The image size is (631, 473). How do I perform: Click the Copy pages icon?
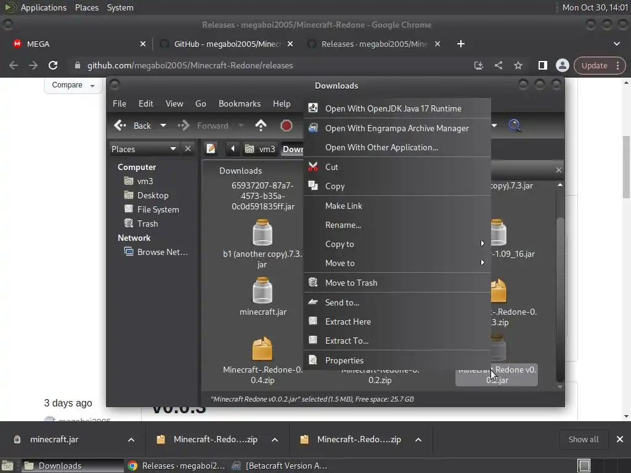(313, 185)
